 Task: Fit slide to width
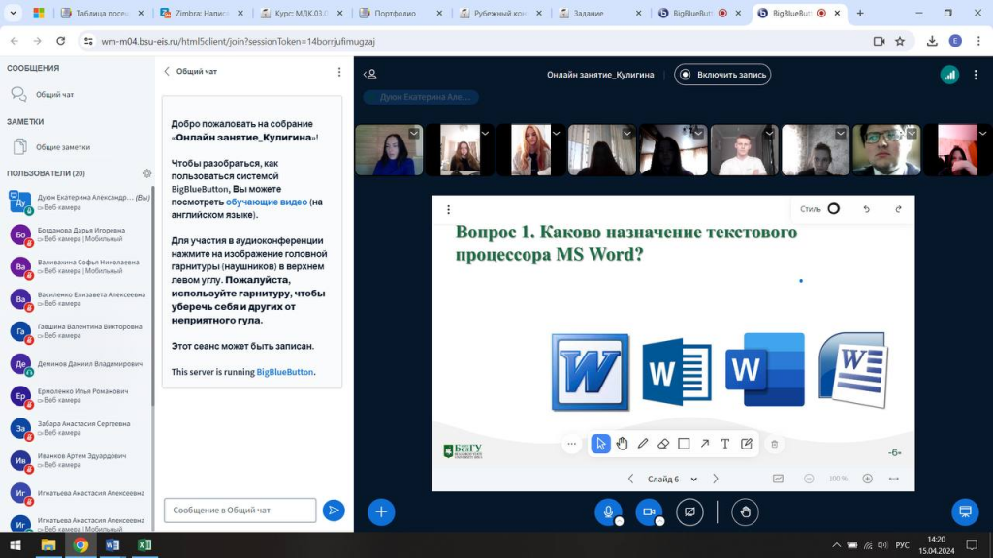(x=893, y=479)
